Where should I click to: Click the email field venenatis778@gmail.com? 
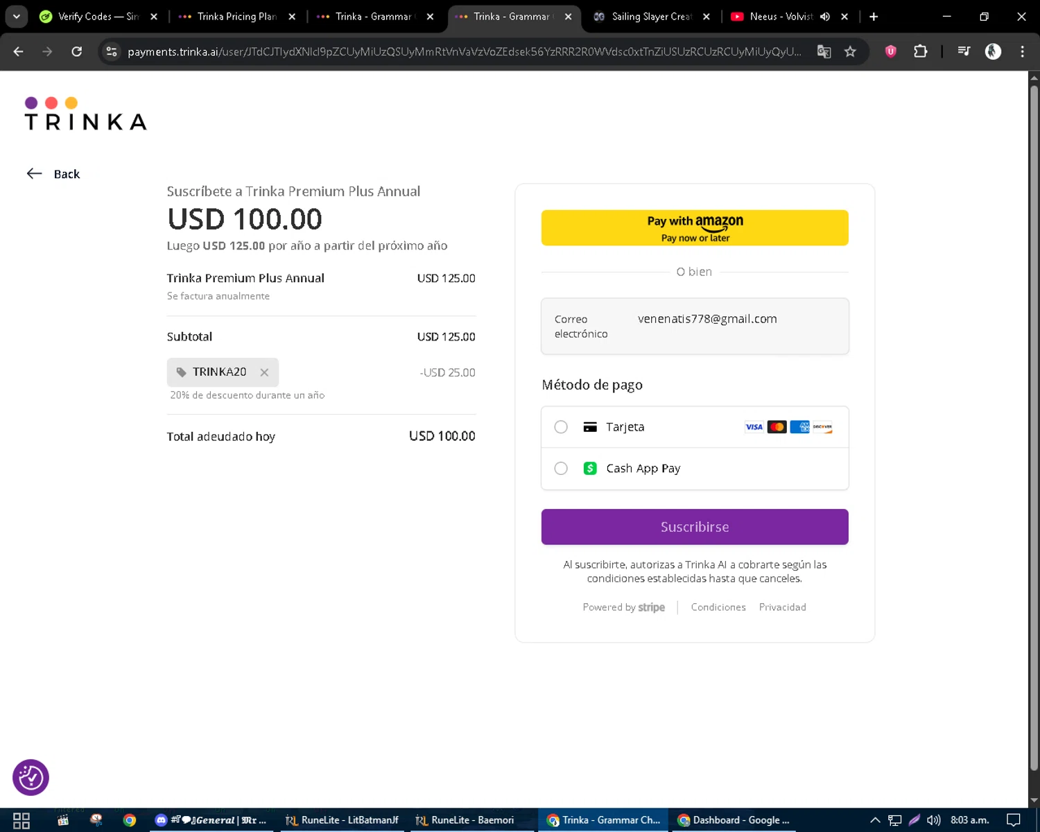coord(695,327)
